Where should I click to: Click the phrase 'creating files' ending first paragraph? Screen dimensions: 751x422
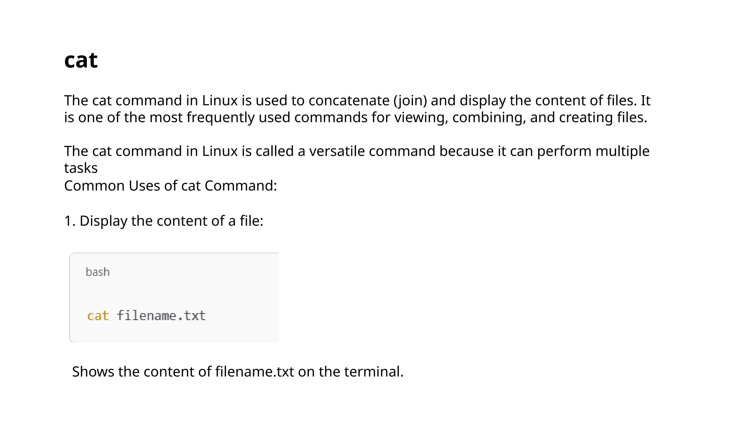602,117
